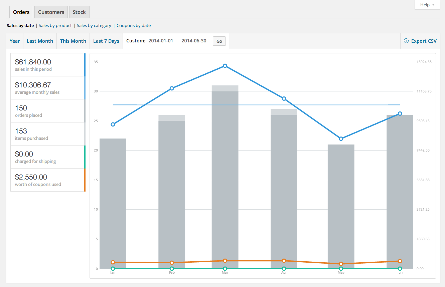Click the Export CSV download icon

click(x=406, y=41)
